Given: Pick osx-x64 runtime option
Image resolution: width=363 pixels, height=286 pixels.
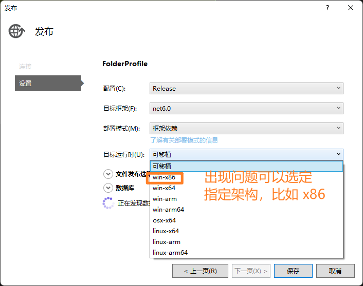Looking at the screenshot, I should click(164, 220).
